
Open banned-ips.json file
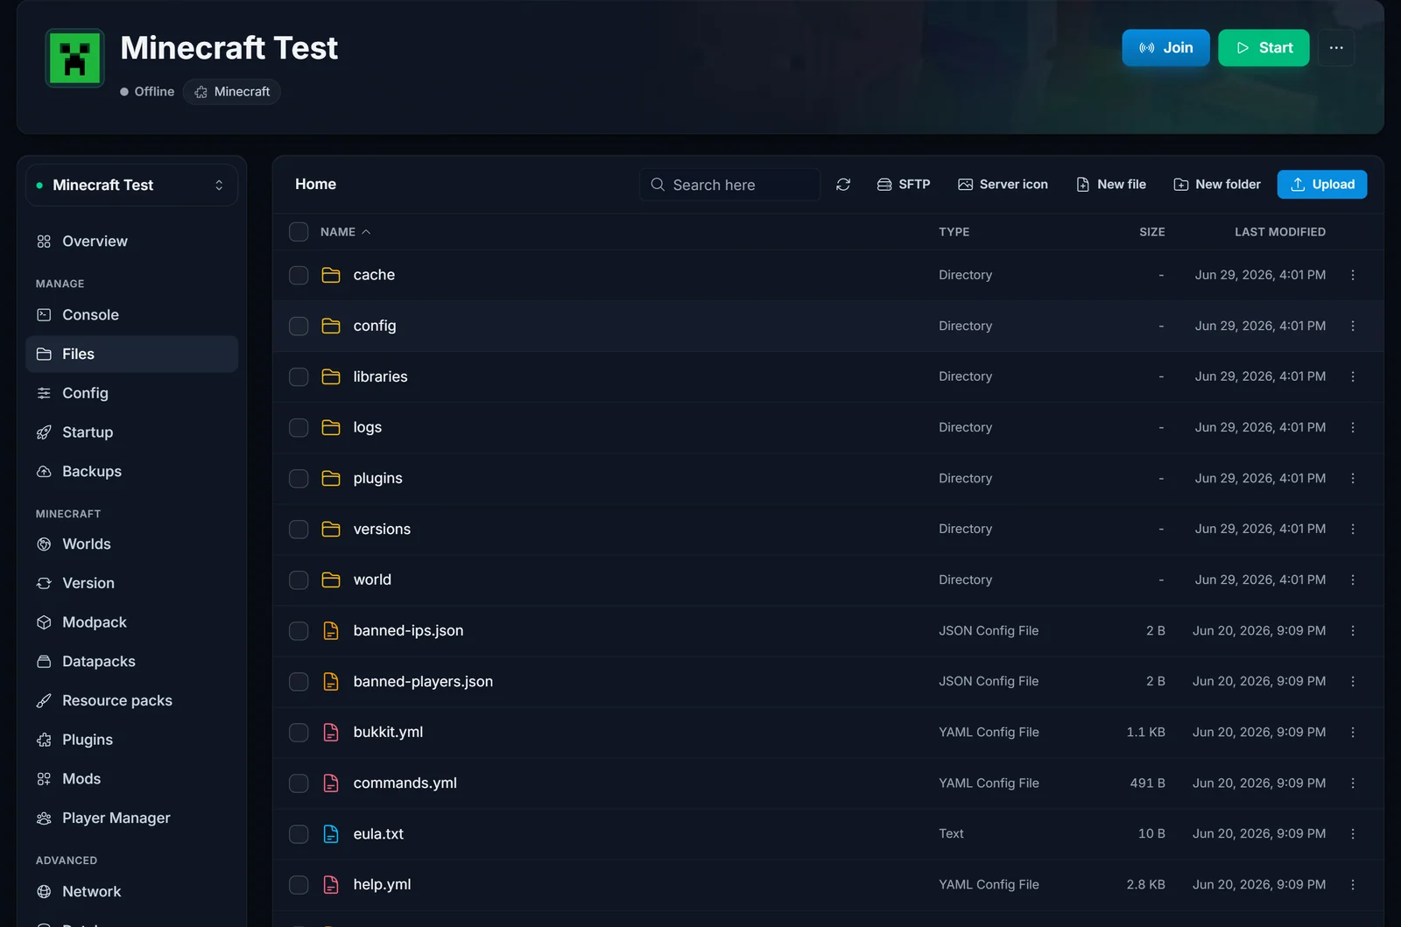coord(408,630)
